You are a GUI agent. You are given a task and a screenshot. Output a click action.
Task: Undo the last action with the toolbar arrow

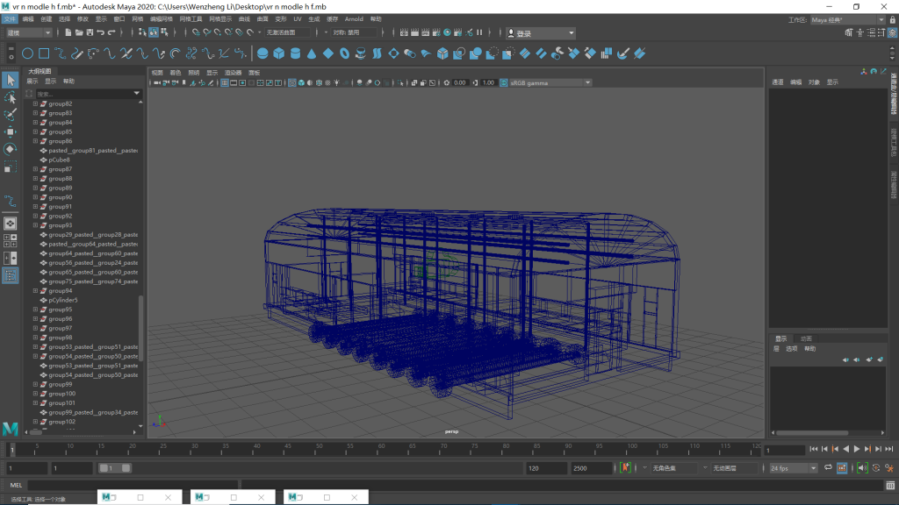pos(101,32)
